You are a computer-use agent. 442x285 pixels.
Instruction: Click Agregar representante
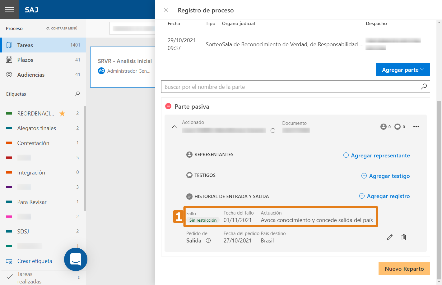(376, 155)
